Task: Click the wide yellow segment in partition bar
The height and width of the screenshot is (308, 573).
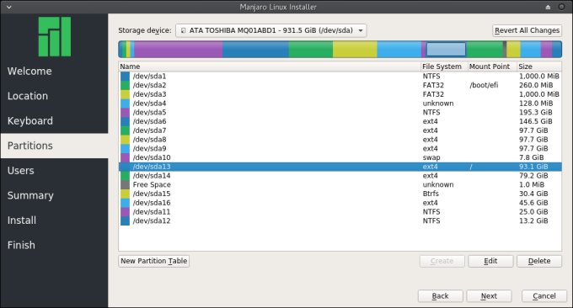Action: [355, 50]
